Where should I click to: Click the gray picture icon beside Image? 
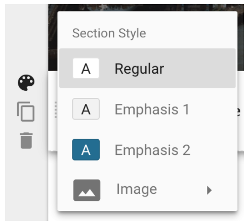(87, 190)
